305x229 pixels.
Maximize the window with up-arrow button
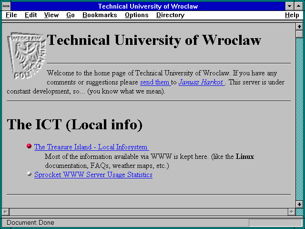coord(299,6)
